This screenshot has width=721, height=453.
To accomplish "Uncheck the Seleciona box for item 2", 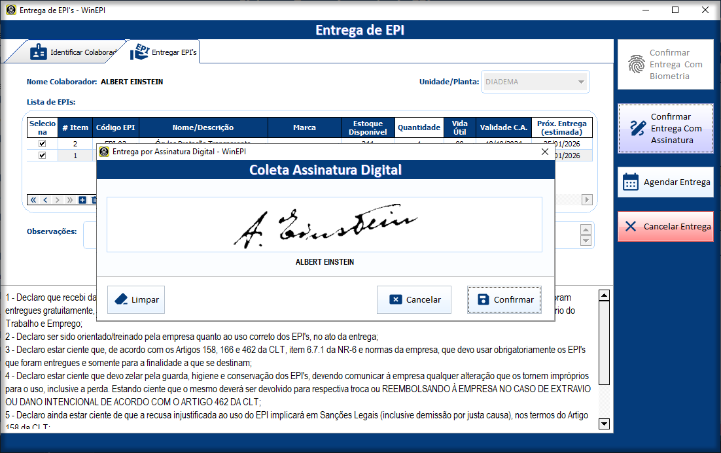I will (43, 143).
